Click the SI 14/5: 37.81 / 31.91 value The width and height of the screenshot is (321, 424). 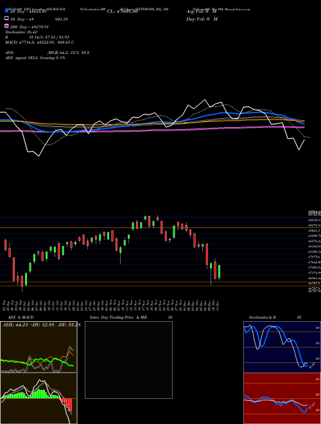(49, 37)
